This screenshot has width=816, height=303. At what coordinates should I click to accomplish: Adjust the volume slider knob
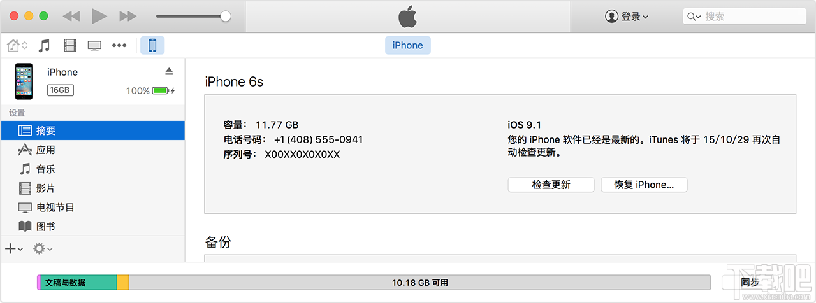(225, 17)
